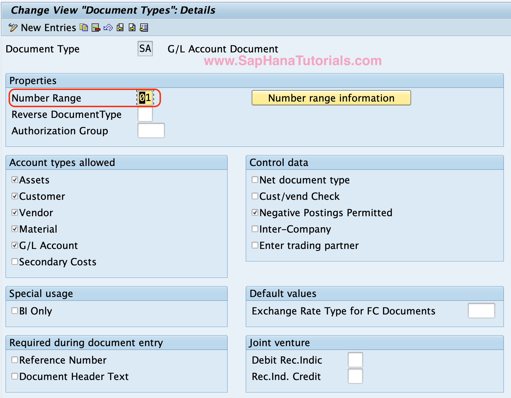
Task: Click the Change/Display toggle pencil icon
Action: pos(13,27)
